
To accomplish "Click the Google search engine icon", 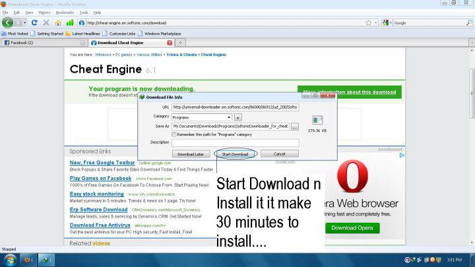I will click(385, 22).
